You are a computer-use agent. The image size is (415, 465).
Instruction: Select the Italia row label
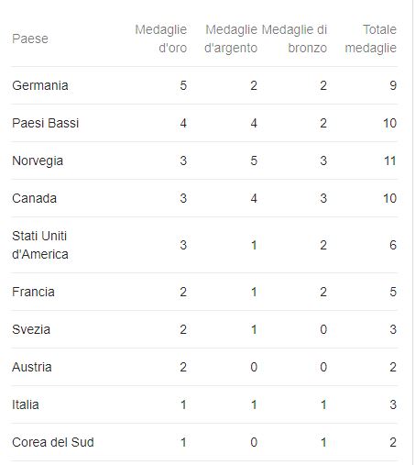tap(26, 404)
